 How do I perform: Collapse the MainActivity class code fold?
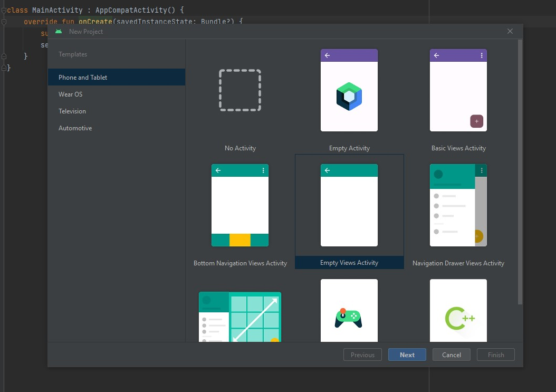coord(4,10)
